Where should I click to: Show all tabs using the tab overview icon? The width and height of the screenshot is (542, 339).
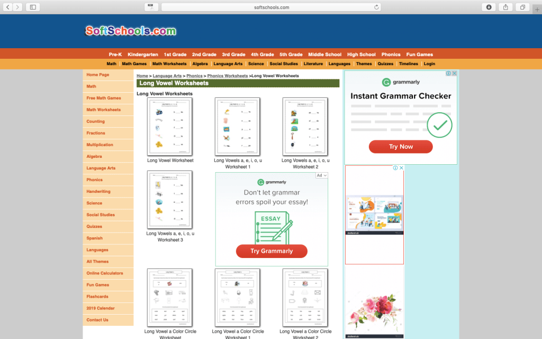[522, 7]
